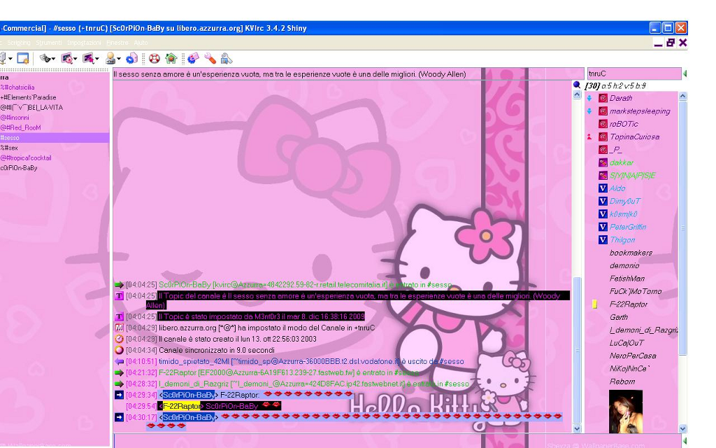
Task: Open the wrench configuration tool icon
Action: pos(209,59)
